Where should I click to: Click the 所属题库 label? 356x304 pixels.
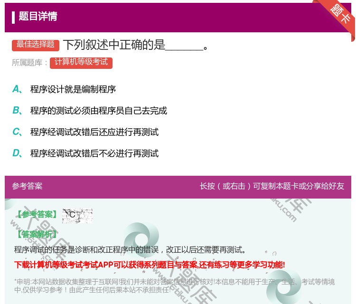[x=29, y=63]
